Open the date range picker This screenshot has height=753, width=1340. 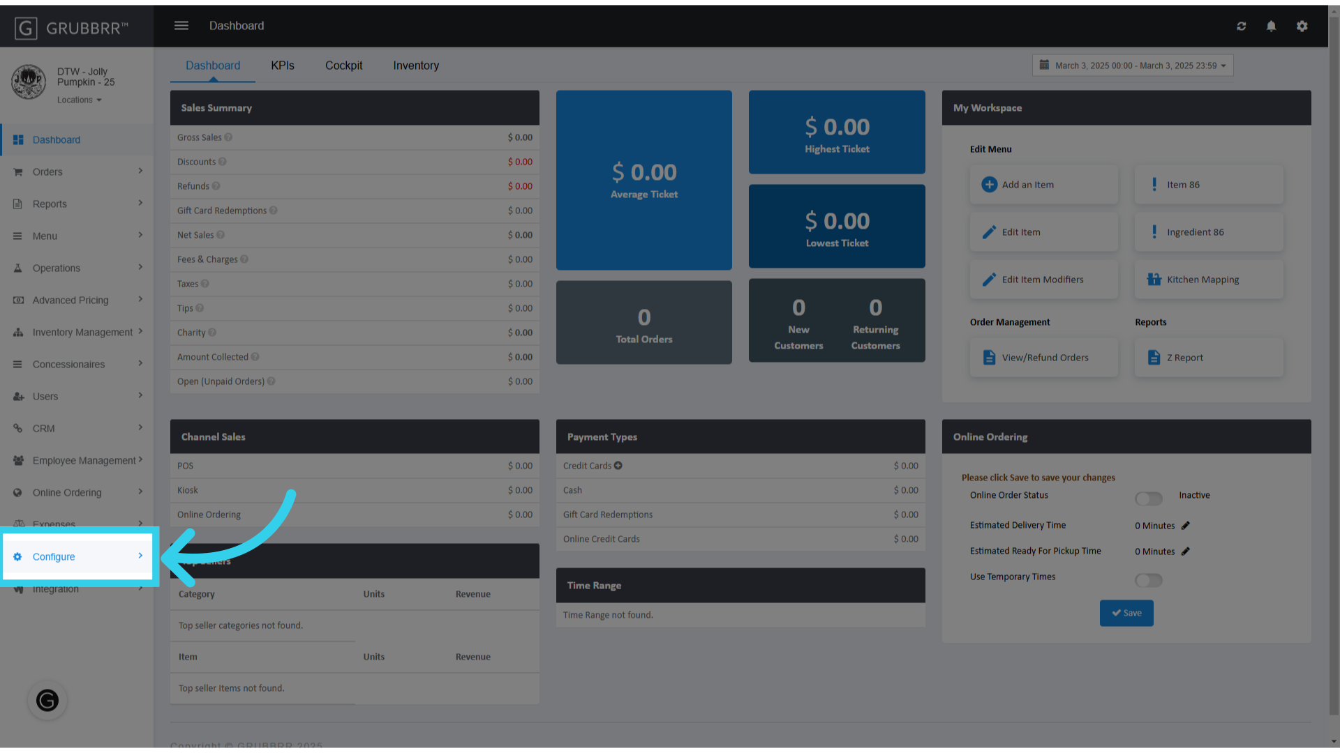pyautogui.click(x=1132, y=66)
